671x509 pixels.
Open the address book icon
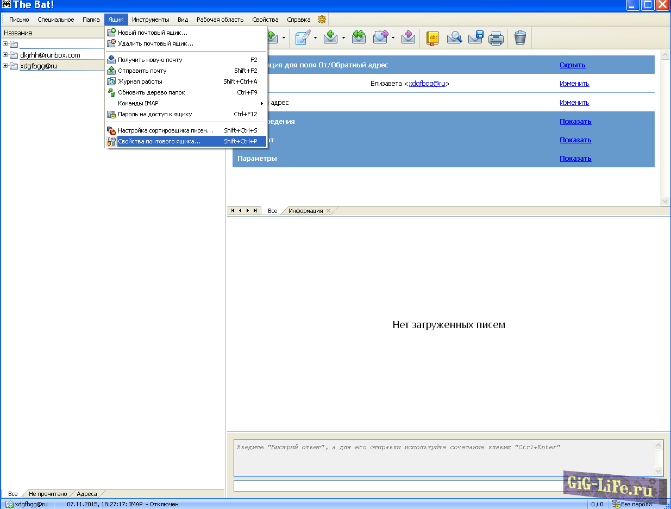point(432,37)
